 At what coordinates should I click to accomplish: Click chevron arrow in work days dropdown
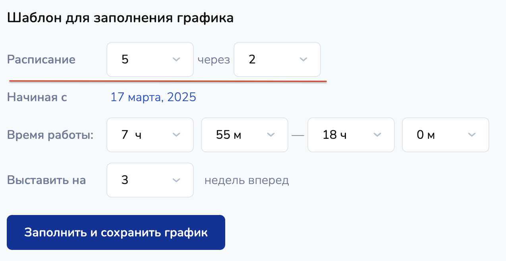click(x=176, y=59)
